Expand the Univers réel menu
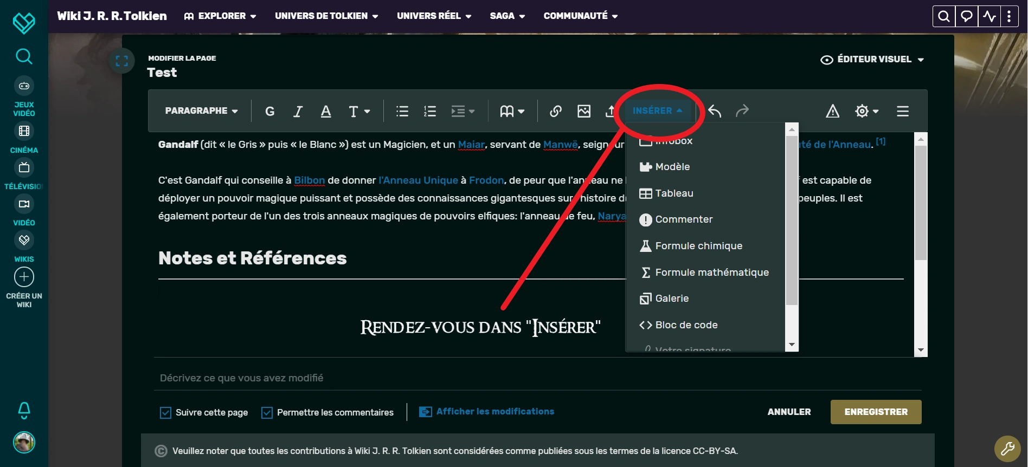This screenshot has height=467, width=1028. 434,16
